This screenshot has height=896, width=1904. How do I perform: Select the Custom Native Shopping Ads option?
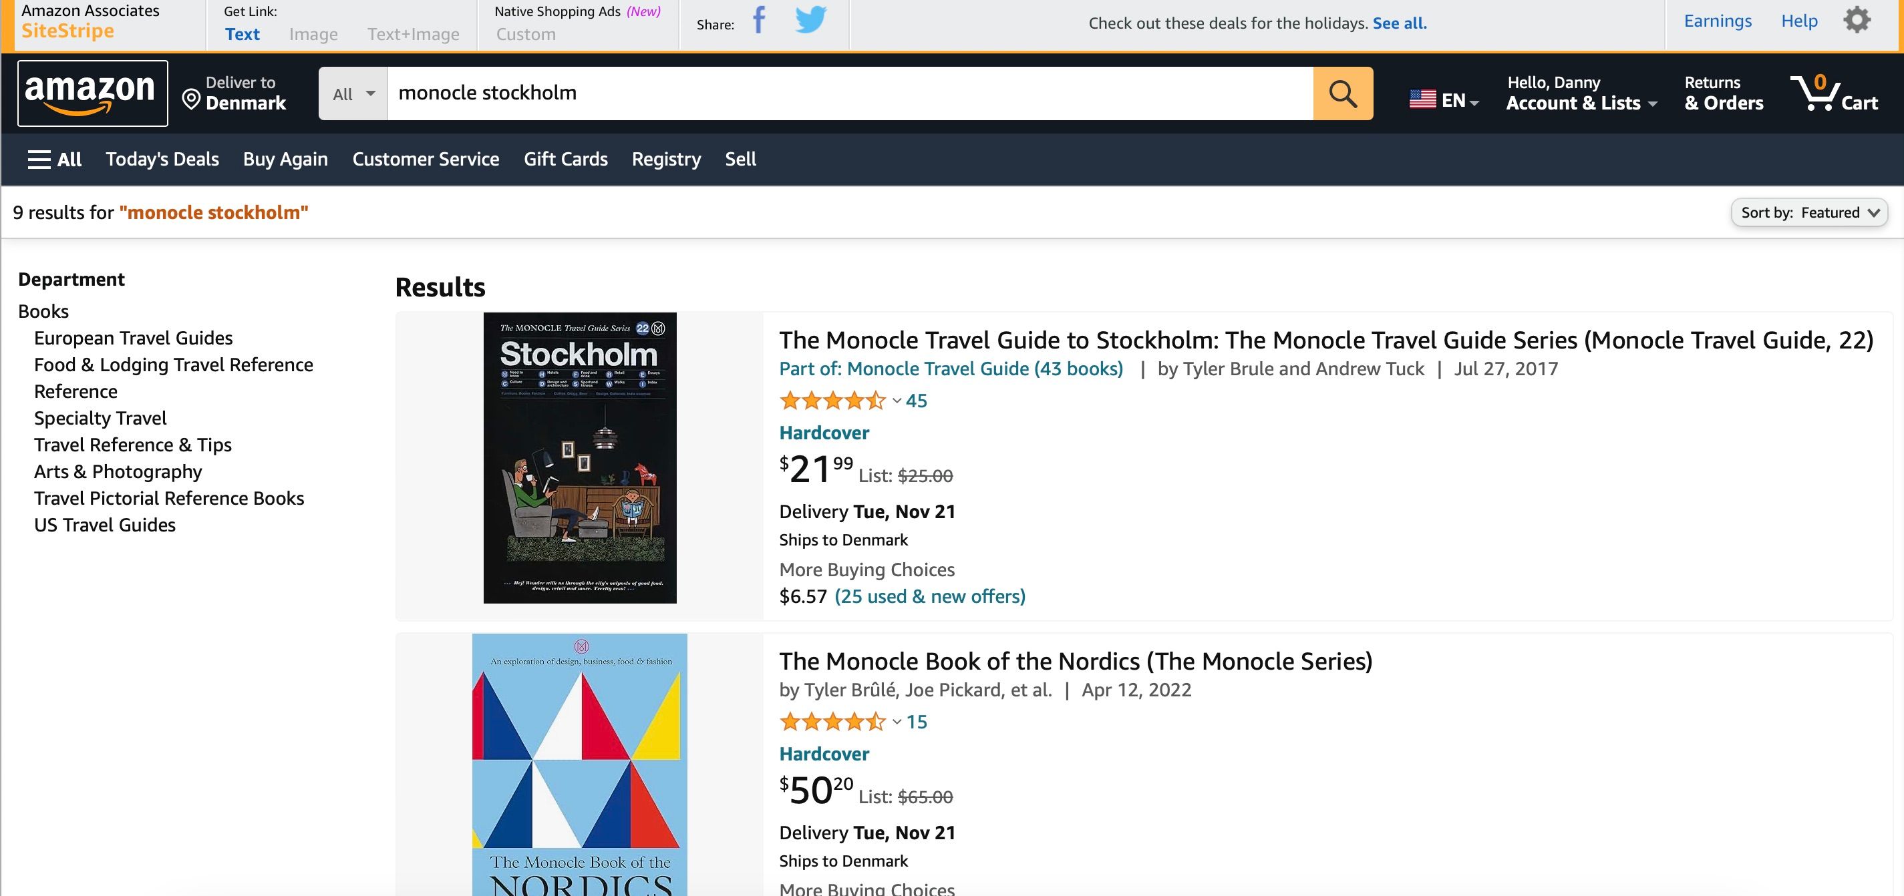pos(525,34)
